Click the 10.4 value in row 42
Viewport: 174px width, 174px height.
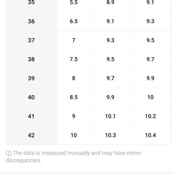[x=151, y=135]
